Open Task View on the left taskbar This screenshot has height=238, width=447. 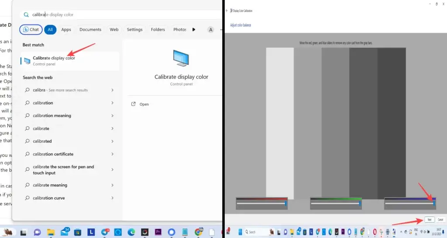click(x=24, y=232)
